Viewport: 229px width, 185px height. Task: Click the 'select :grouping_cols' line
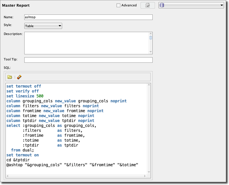[x=51, y=125]
